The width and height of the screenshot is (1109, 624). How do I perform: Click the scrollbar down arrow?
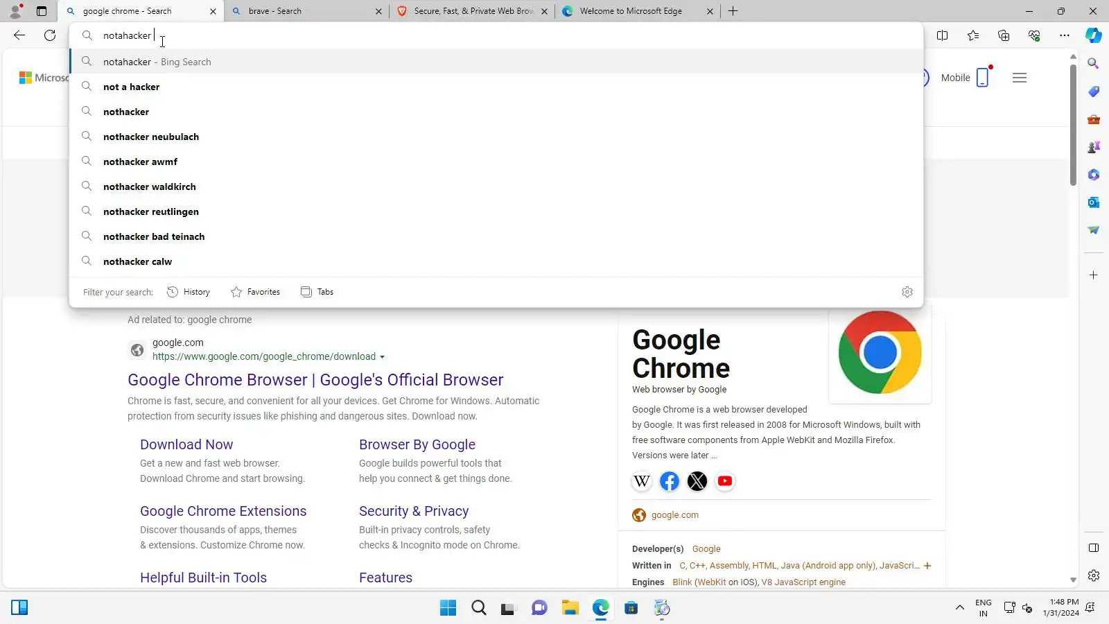1073,580
